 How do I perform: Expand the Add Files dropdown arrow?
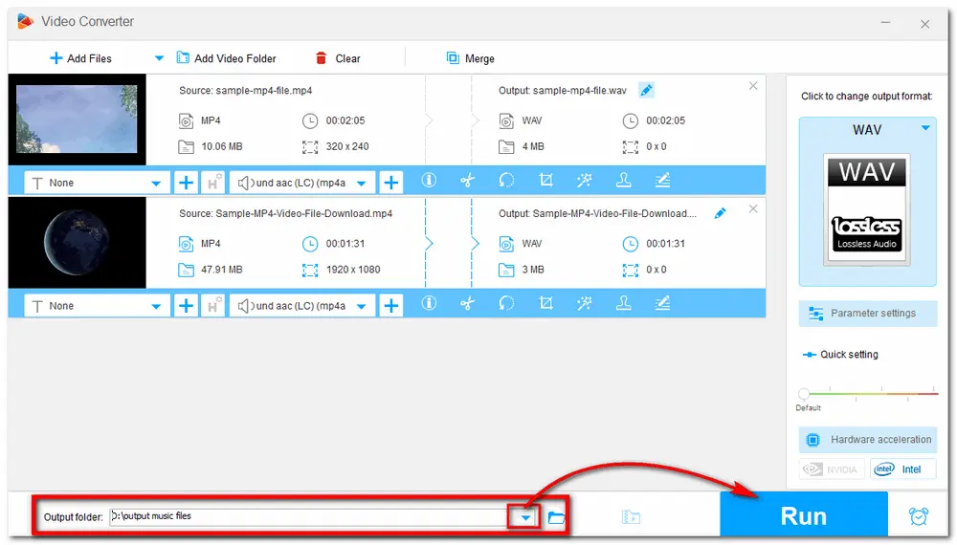159,58
